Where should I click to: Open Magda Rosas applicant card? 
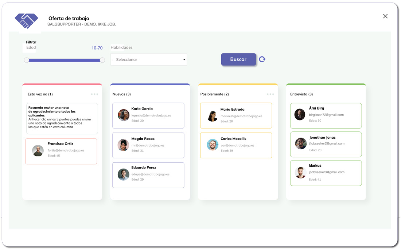(x=148, y=145)
